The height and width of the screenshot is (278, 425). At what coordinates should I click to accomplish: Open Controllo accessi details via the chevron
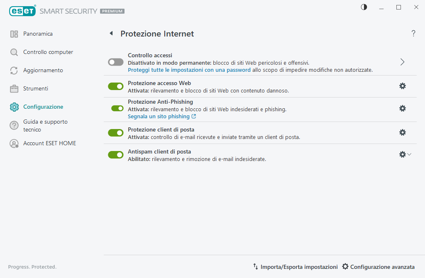(402, 62)
